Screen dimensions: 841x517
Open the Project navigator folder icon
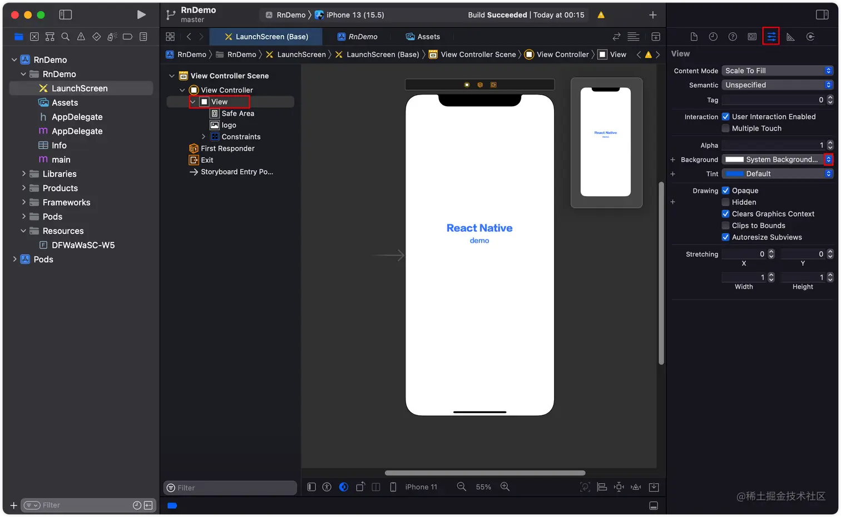(x=18, y=37)
